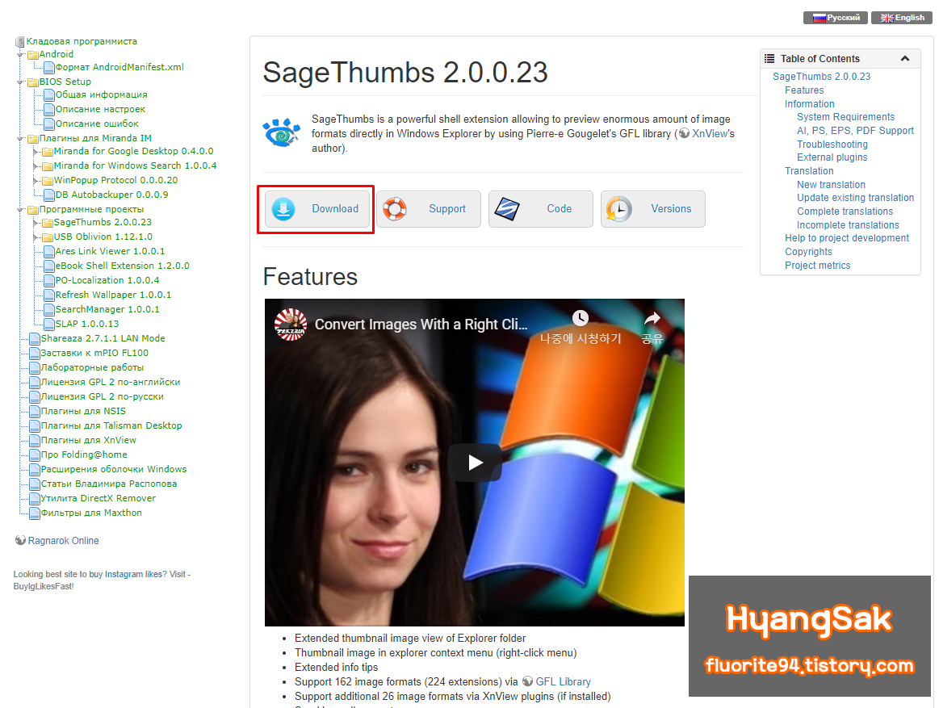This screenshot has width=939, height=708.
Task: Open the Code button
Action: coord(541,209)
